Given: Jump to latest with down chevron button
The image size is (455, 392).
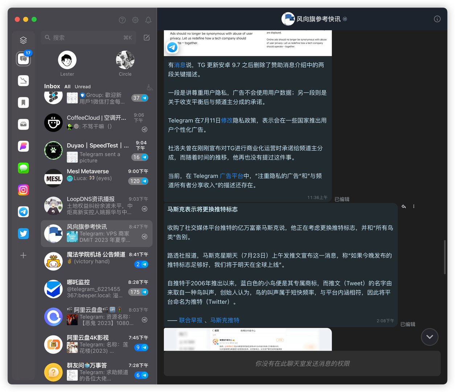Looking at the screenshot, I should click(430, 337).
